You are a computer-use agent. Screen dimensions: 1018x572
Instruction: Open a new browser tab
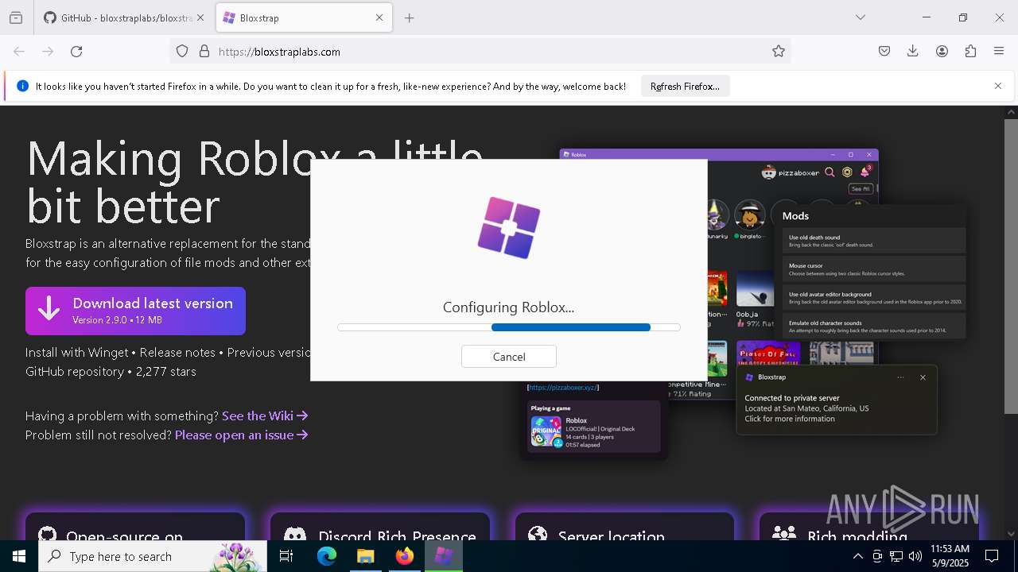click(x=409, y=17)
